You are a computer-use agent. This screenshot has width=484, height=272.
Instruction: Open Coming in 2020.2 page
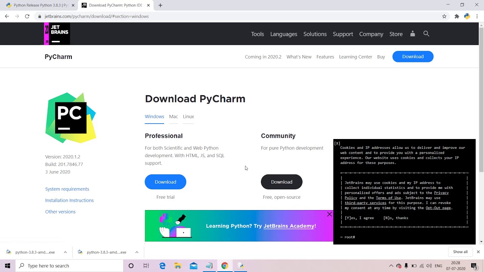(x=263, y=57)
